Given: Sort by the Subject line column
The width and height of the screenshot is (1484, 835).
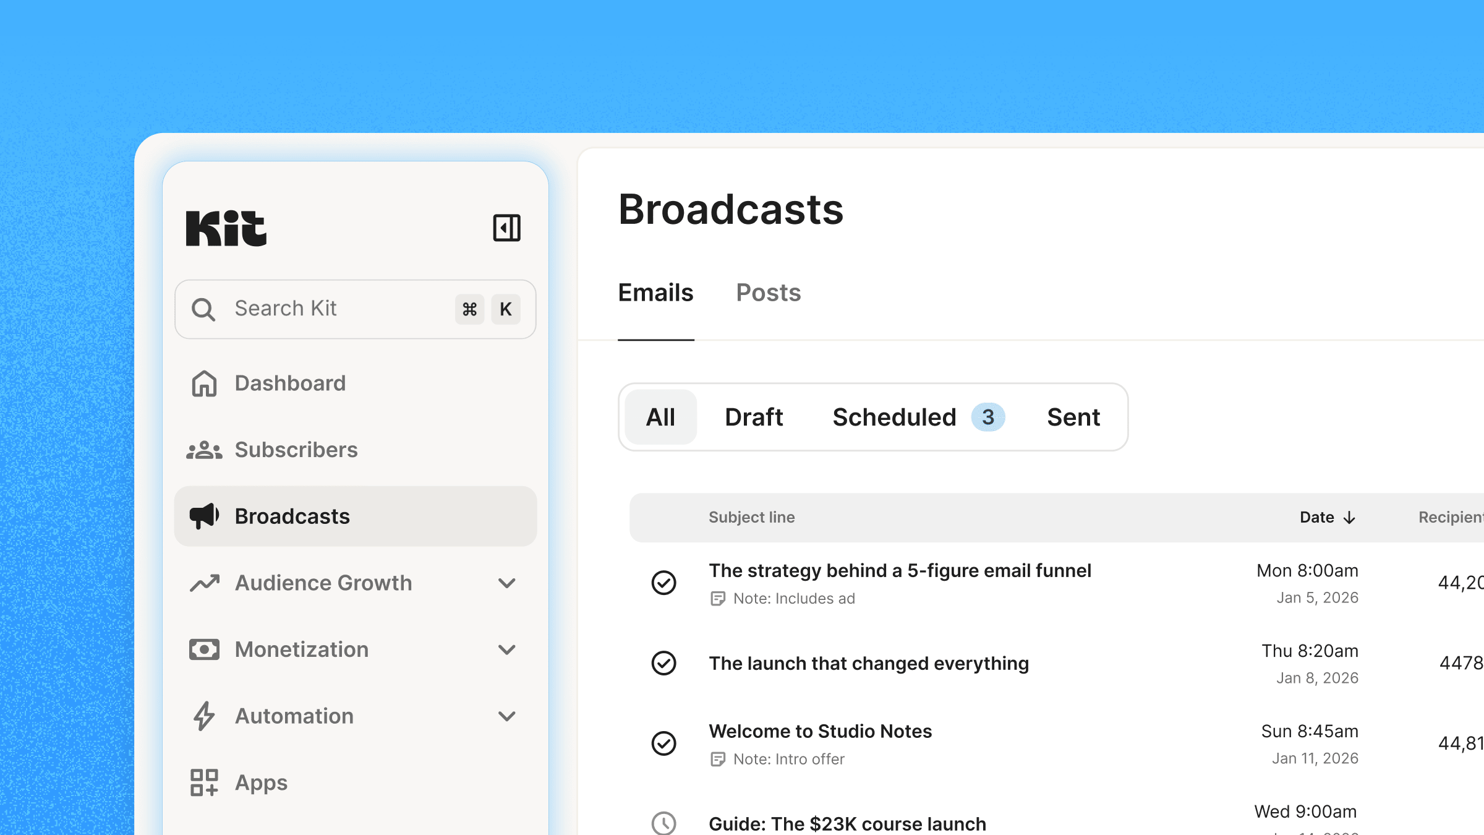Looking at the screenshot, I should pos(752,517).
